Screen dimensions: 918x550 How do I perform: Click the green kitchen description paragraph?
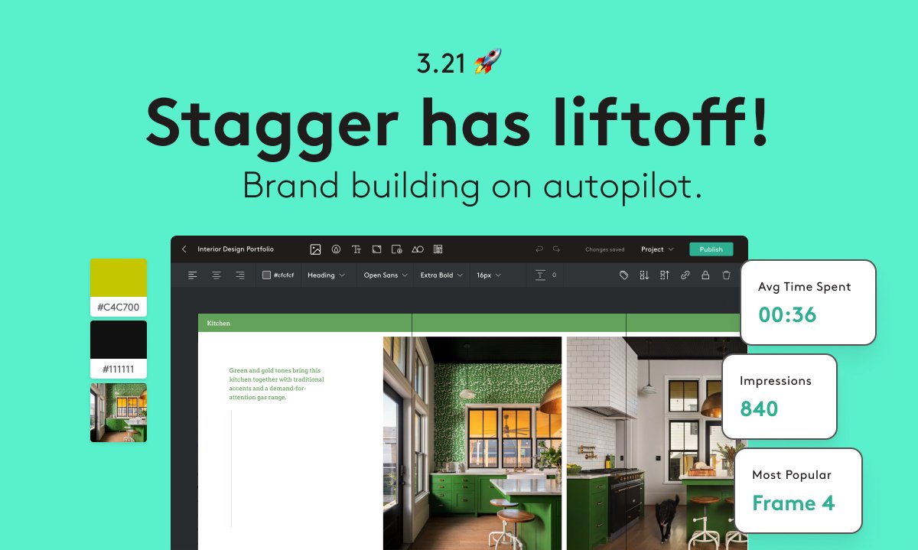coord(277,384)
